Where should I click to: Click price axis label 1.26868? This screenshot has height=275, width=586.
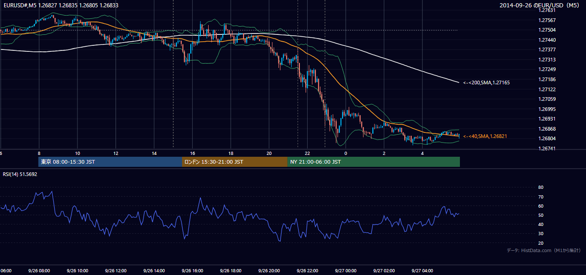(x=547, y=129)
